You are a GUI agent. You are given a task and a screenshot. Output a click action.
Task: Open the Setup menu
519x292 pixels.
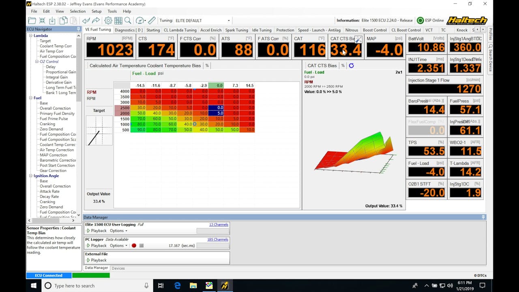[97, 11]
